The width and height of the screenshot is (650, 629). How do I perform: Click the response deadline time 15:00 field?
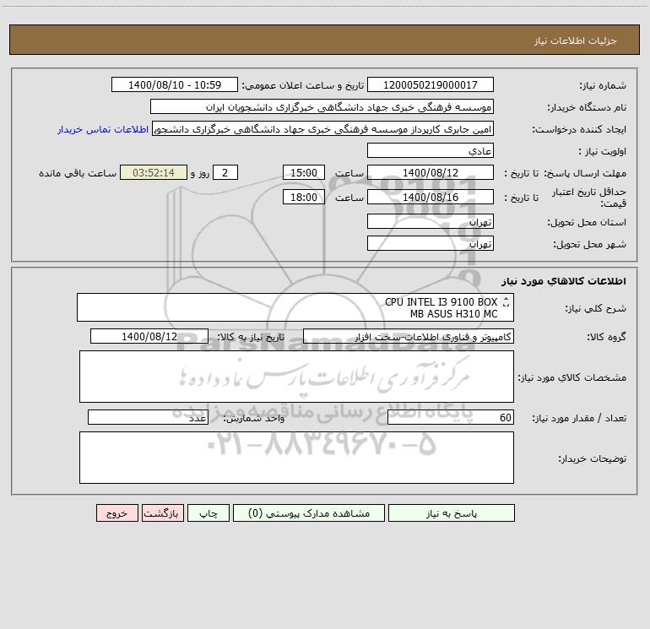tap(303, 172)
